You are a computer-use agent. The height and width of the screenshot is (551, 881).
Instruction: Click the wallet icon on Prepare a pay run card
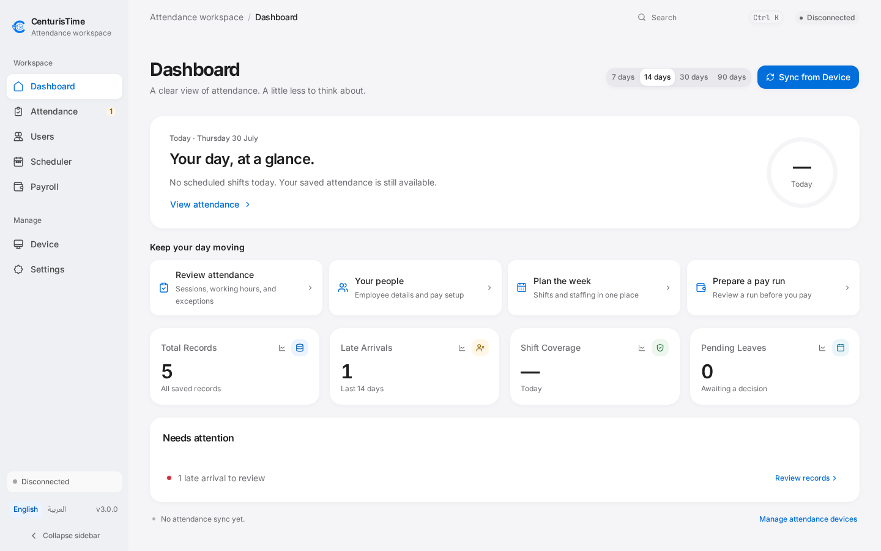pos(701,288)
